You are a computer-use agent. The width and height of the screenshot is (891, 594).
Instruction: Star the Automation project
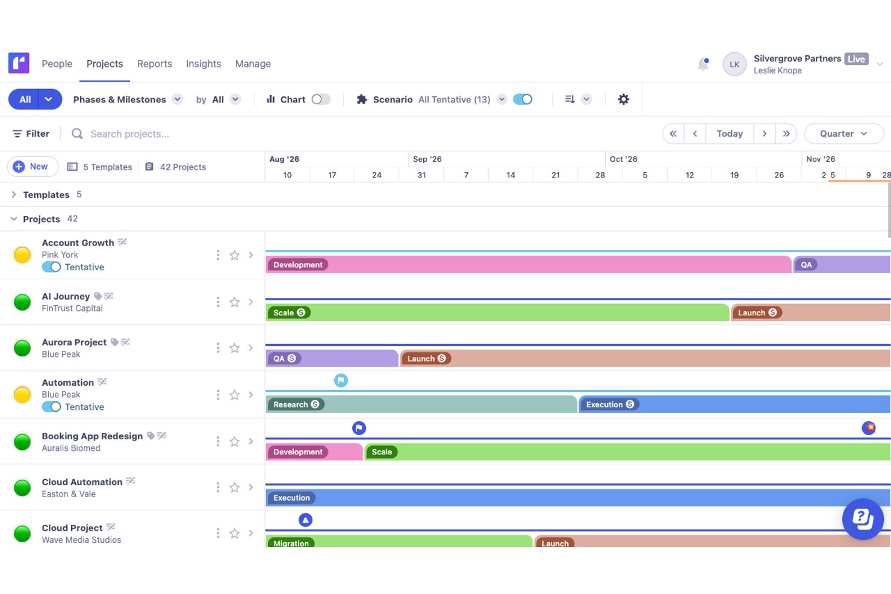point(235,395)
